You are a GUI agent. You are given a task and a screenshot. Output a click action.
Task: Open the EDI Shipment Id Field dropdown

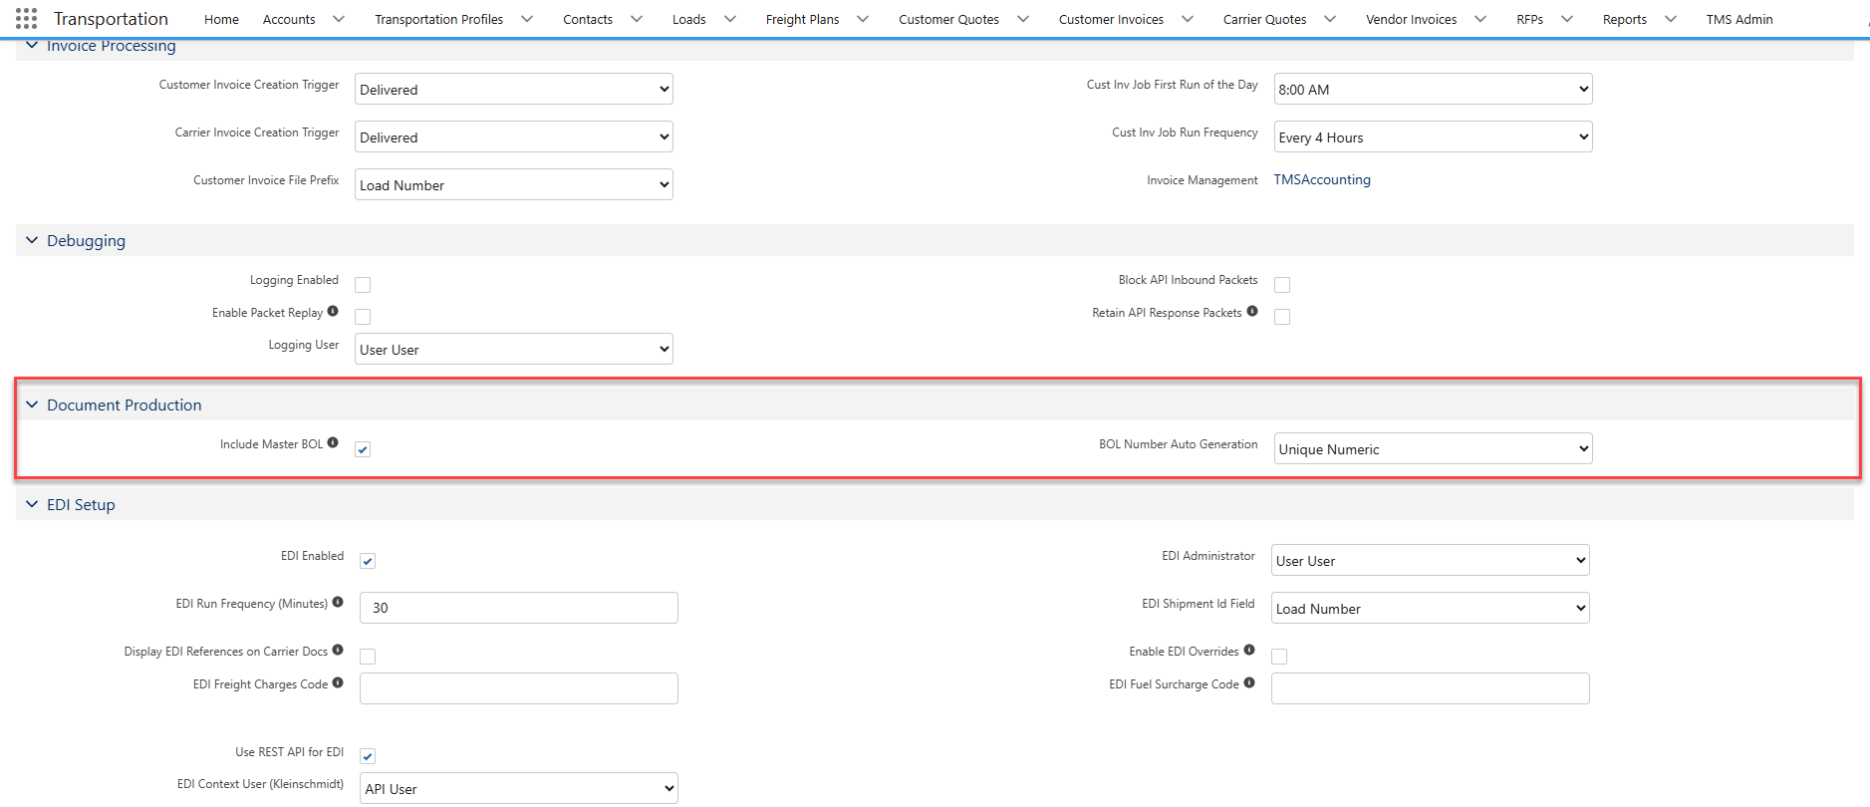tap(1431, 608)
